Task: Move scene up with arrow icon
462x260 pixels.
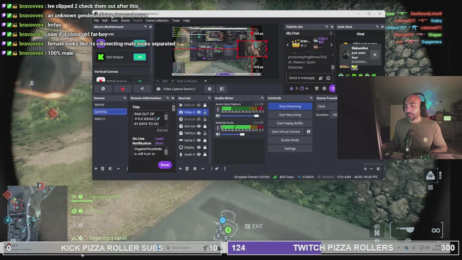Action: click(x=118, y=169)
